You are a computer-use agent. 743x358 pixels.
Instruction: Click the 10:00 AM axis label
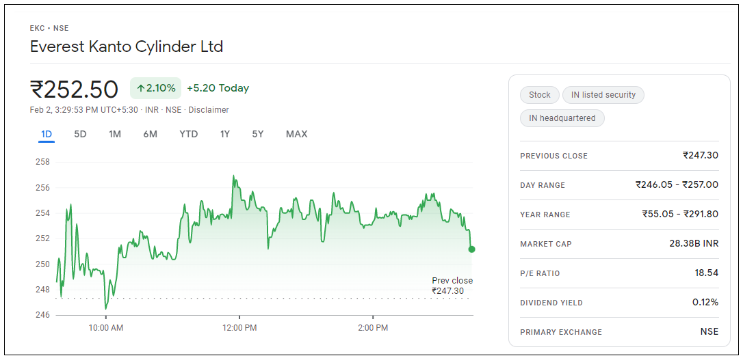(x=105, y=328)
